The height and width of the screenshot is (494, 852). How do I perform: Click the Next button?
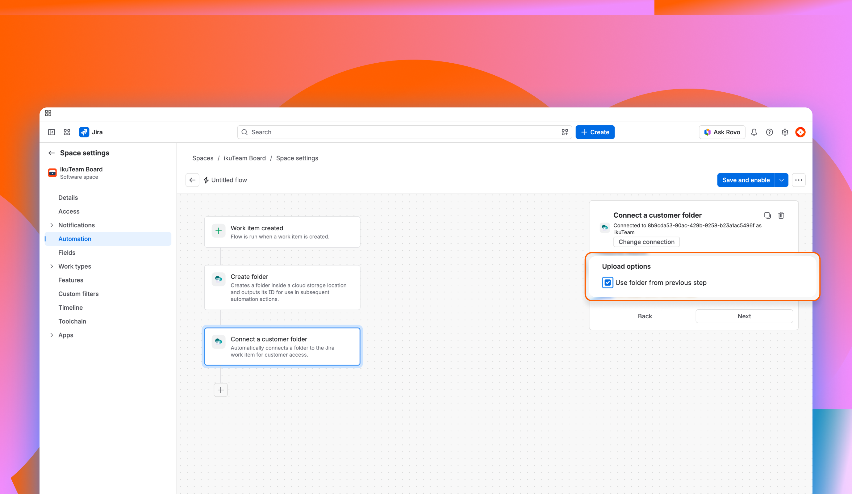click(x=744, y=316)
